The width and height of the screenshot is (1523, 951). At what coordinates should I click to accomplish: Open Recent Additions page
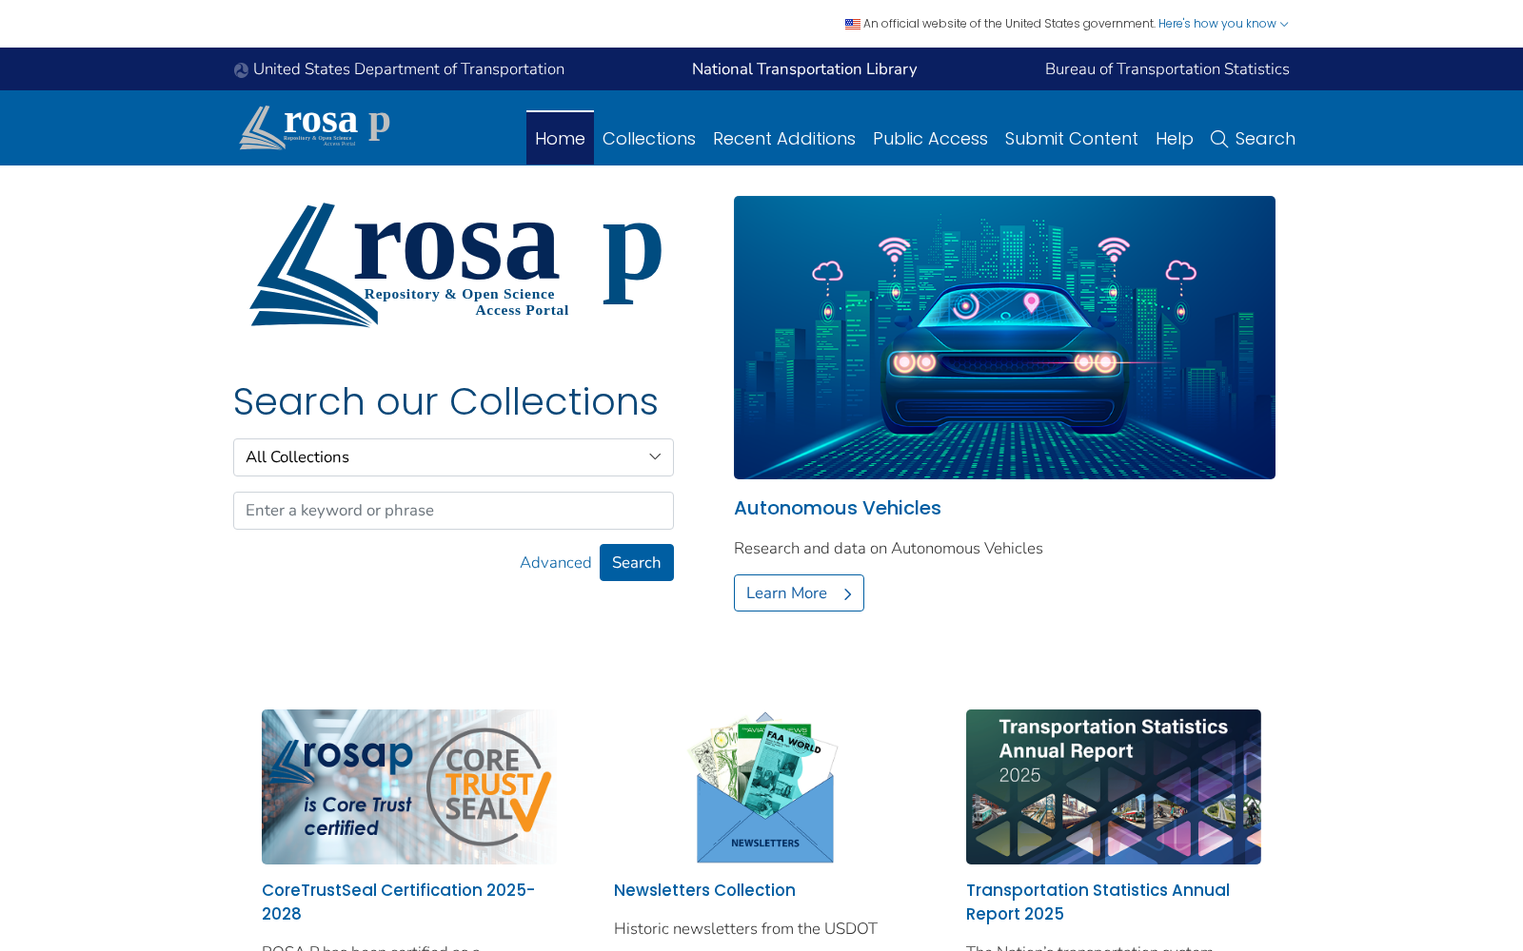pos(784,139)
